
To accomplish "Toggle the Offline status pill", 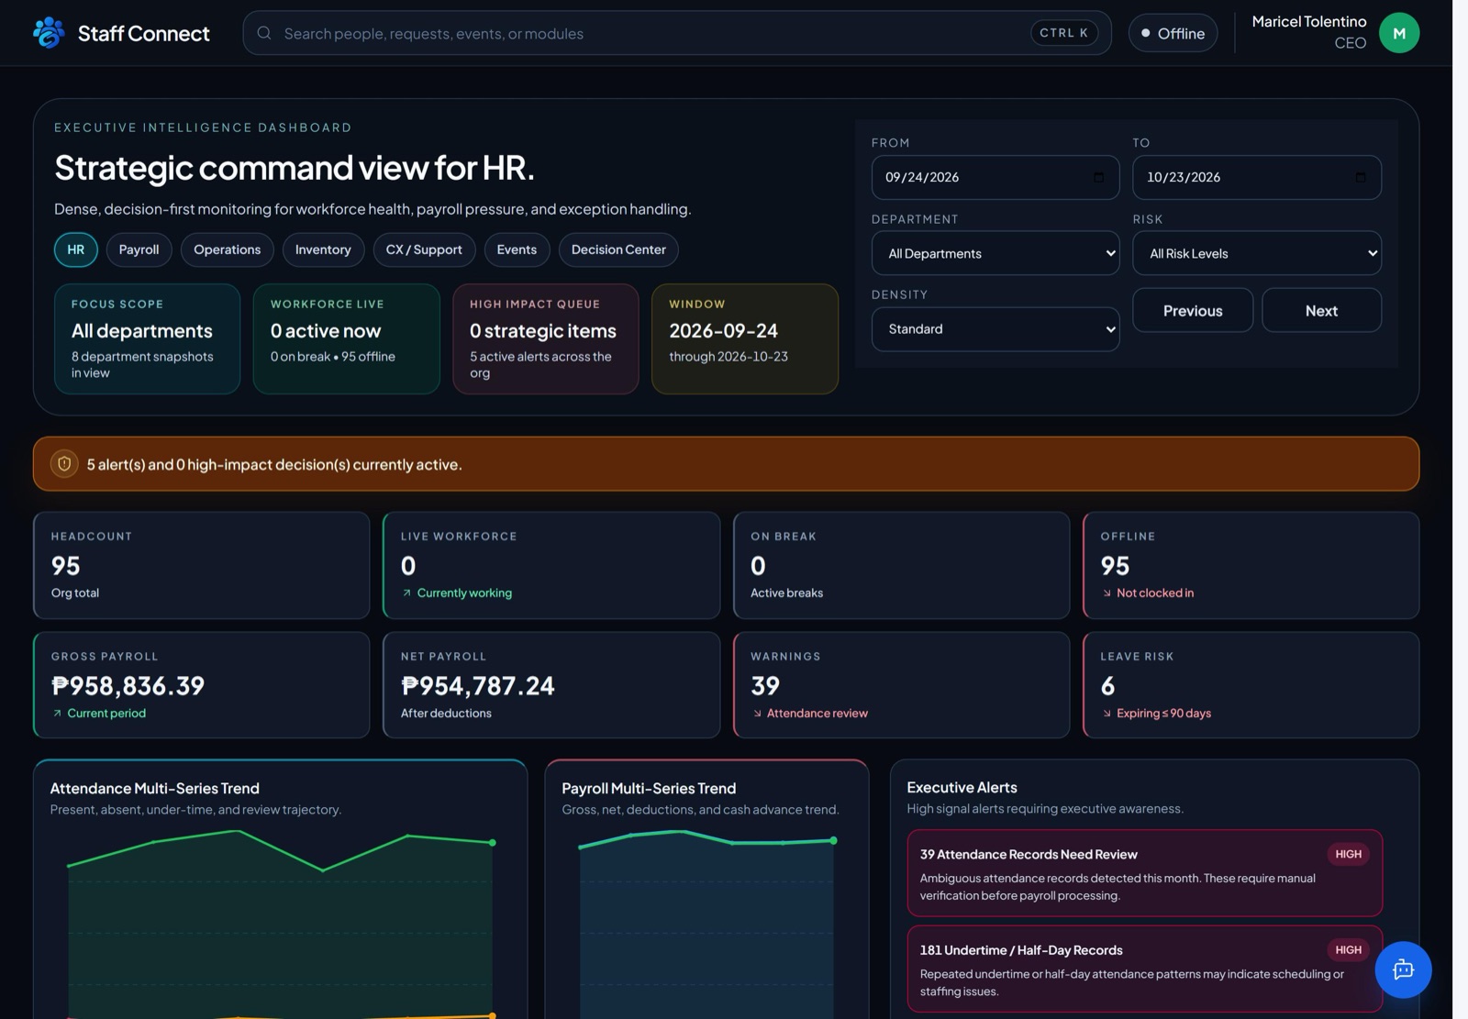I will (1173, 33).
